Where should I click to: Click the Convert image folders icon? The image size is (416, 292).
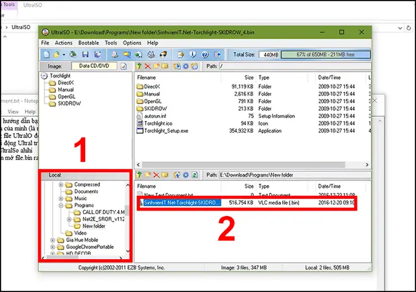point(127,55)
